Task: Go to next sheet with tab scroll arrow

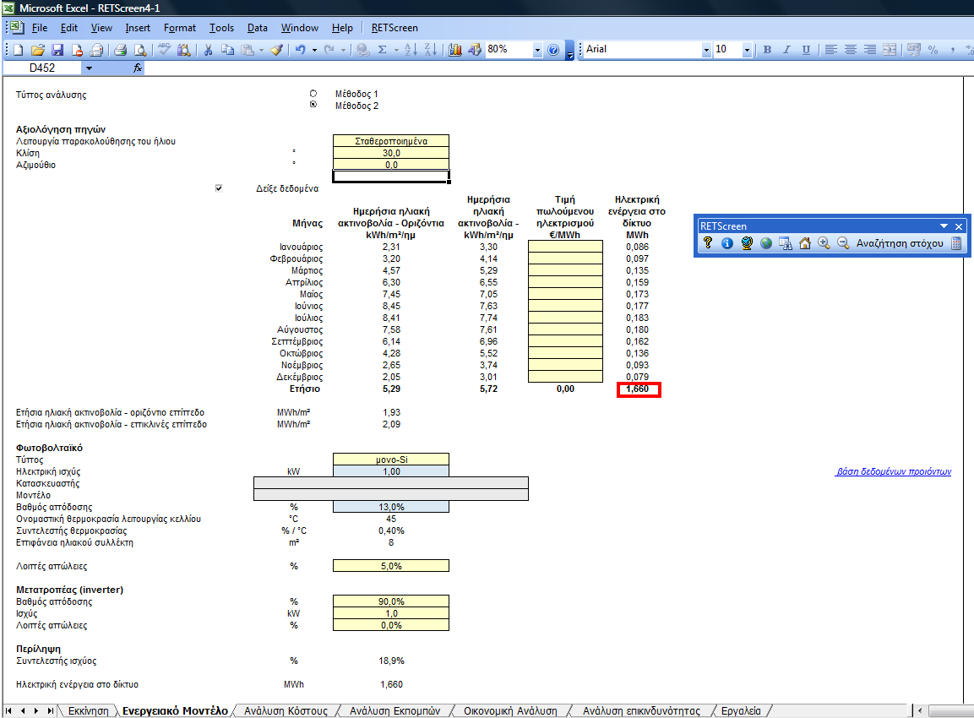Action: tap(36, 710)
